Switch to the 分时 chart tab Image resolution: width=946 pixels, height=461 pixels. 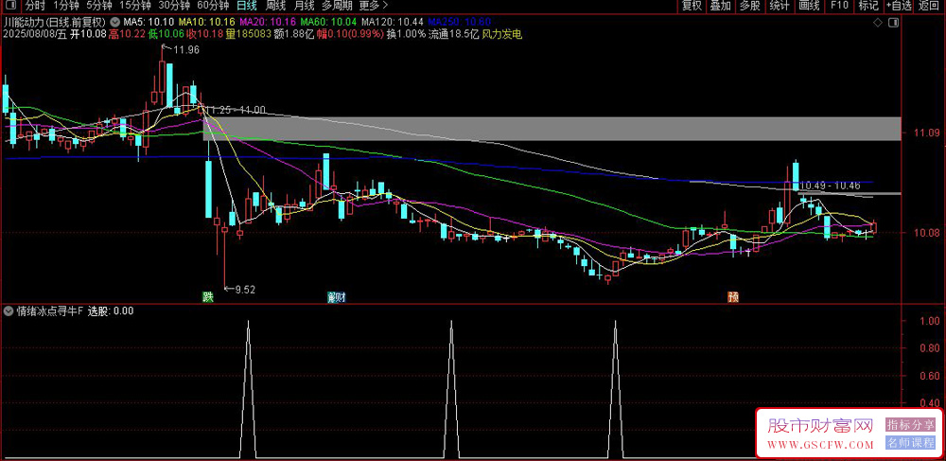pyautogui.click(x=35, y=6)
